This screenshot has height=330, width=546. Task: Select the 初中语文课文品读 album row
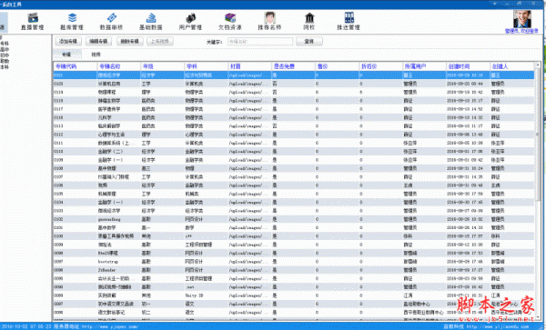click(x=294, y=304)
